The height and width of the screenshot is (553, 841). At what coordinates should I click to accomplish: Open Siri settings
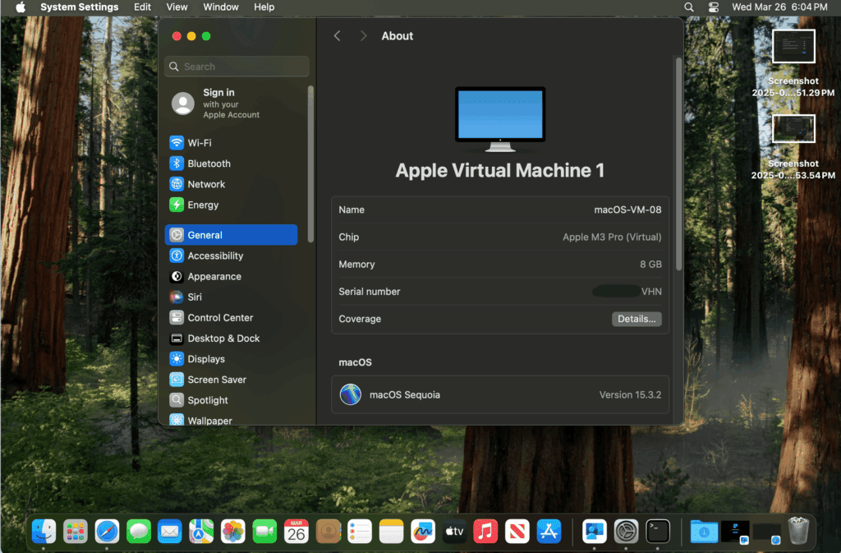197,297
